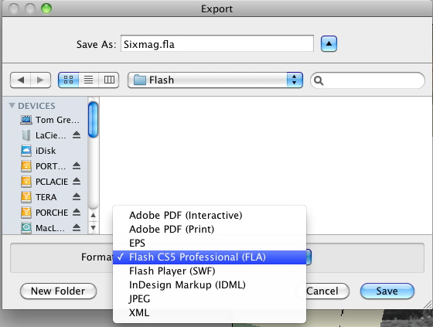Create a New Folder
The height and width of the screenshot is (327, 433).
coord(58,291)
